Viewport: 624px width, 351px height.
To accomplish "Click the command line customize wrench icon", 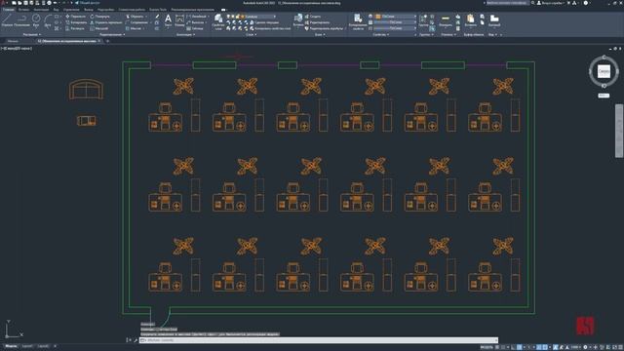I will click(x=136, y=340).
